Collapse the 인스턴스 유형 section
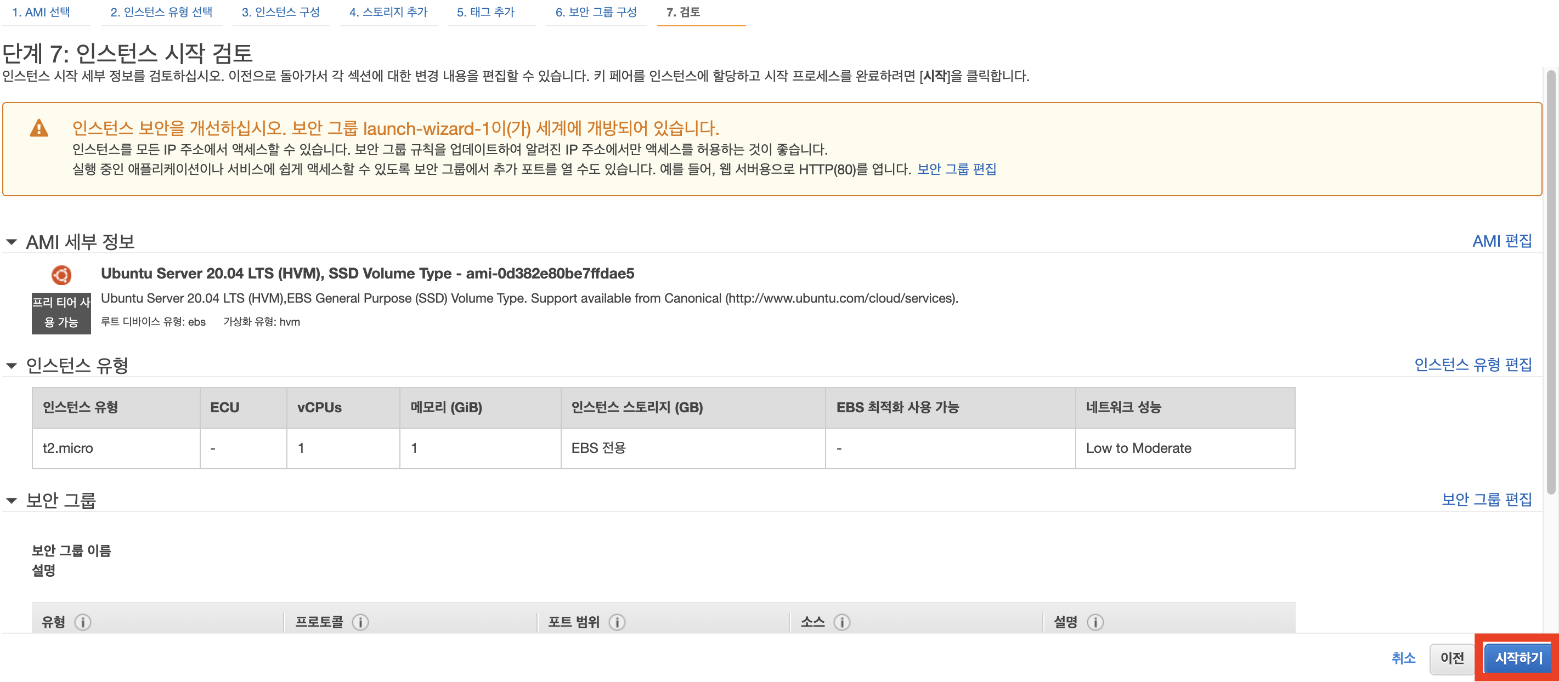 pos(12,365)
